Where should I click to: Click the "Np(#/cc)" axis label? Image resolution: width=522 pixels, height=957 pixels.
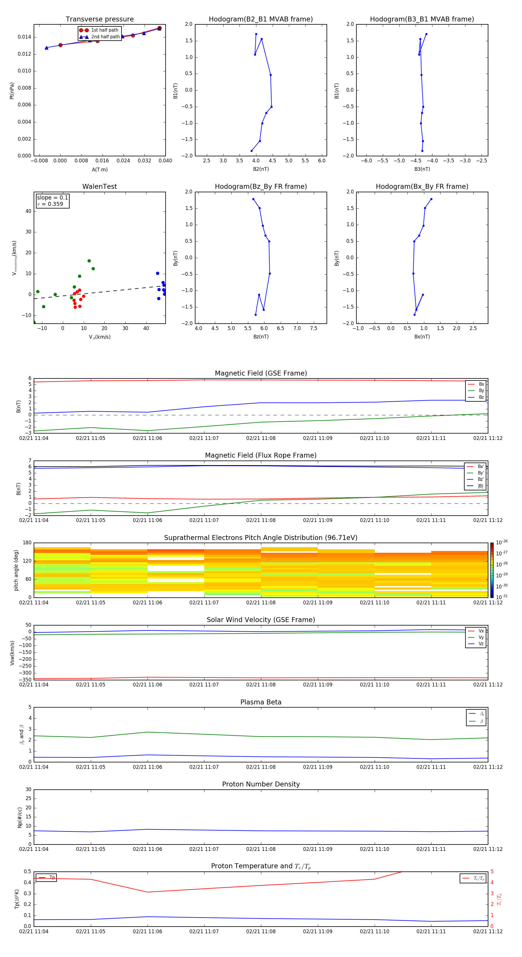coord(20,817)
